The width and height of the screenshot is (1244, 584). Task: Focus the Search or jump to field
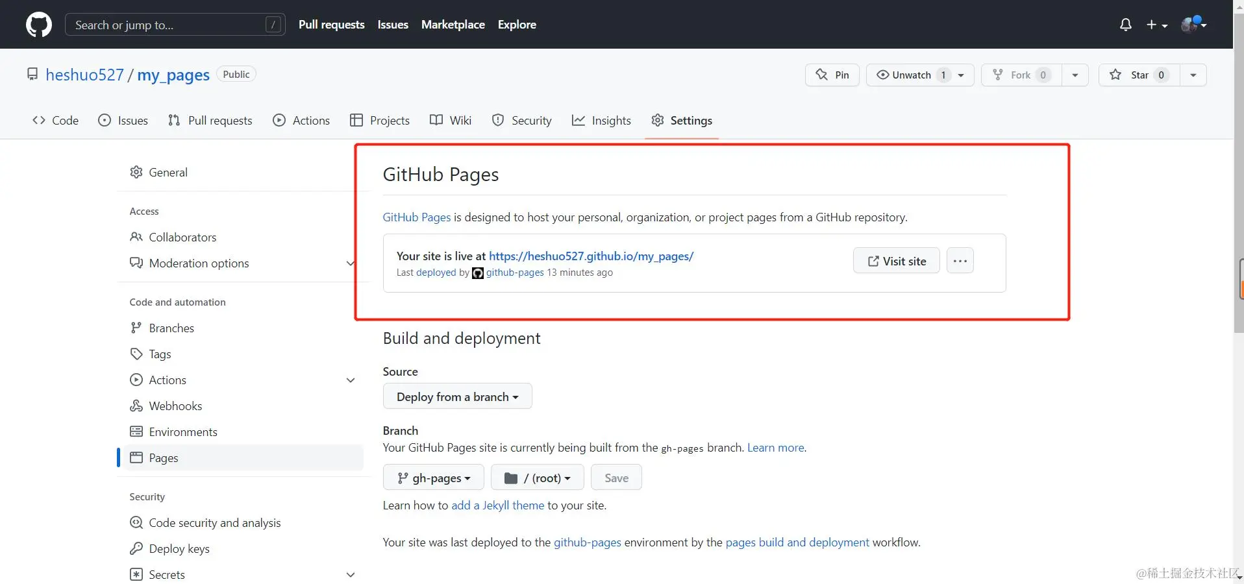pyautogui.click(x=175, y=25)
